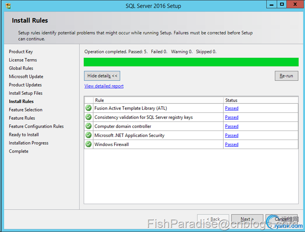The width and height of the screenshot is (305, 232).
Task: Collapse rule list with Hide details button
Action: pyautogui.click(x=102, y=76)
